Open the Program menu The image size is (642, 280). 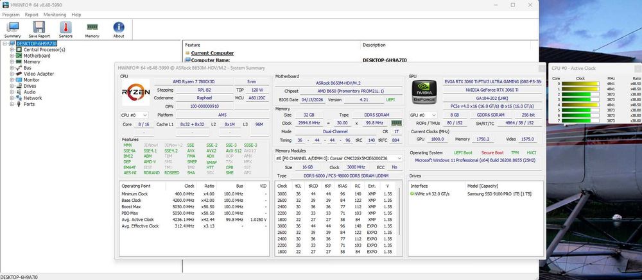(11, 15)
